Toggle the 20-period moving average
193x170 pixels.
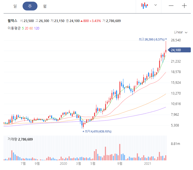tap(27, 28)
